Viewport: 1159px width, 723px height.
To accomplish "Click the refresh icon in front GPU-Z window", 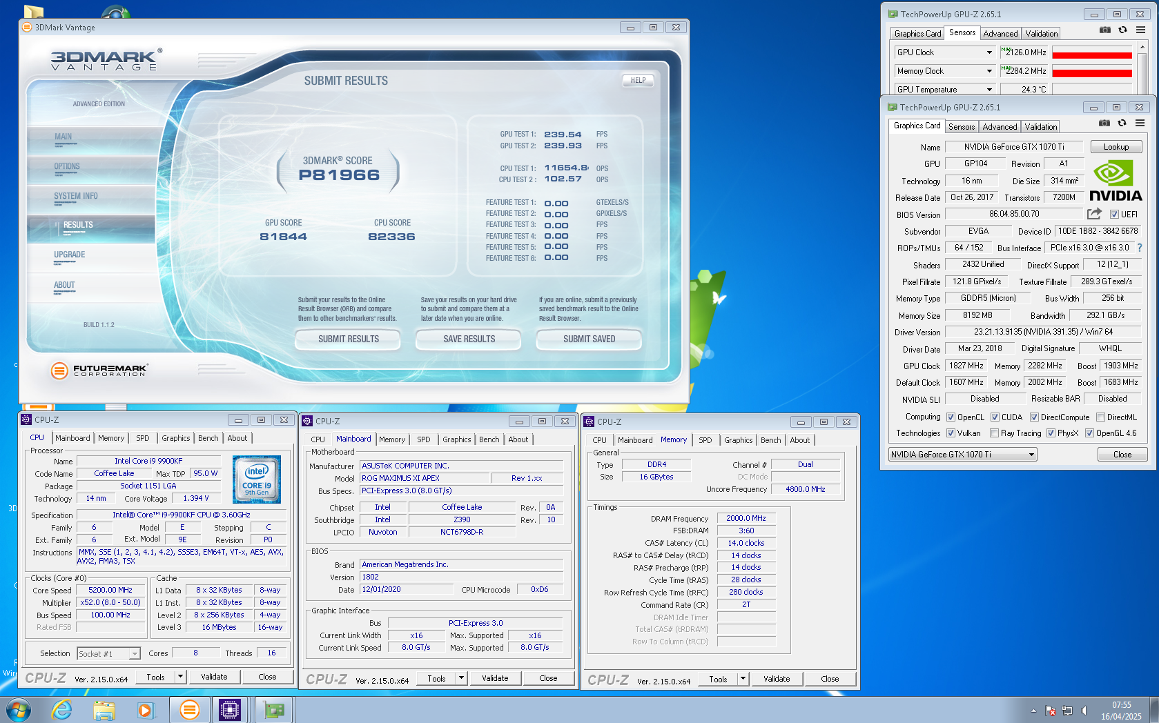I will [1122, 123].
